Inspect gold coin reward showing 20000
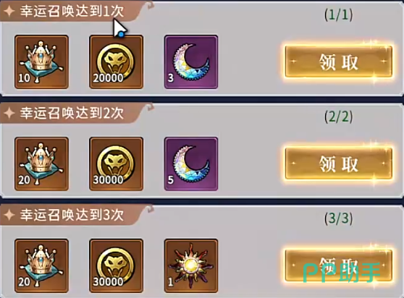This screenshot has height=298, width=404. click(116, 62)
